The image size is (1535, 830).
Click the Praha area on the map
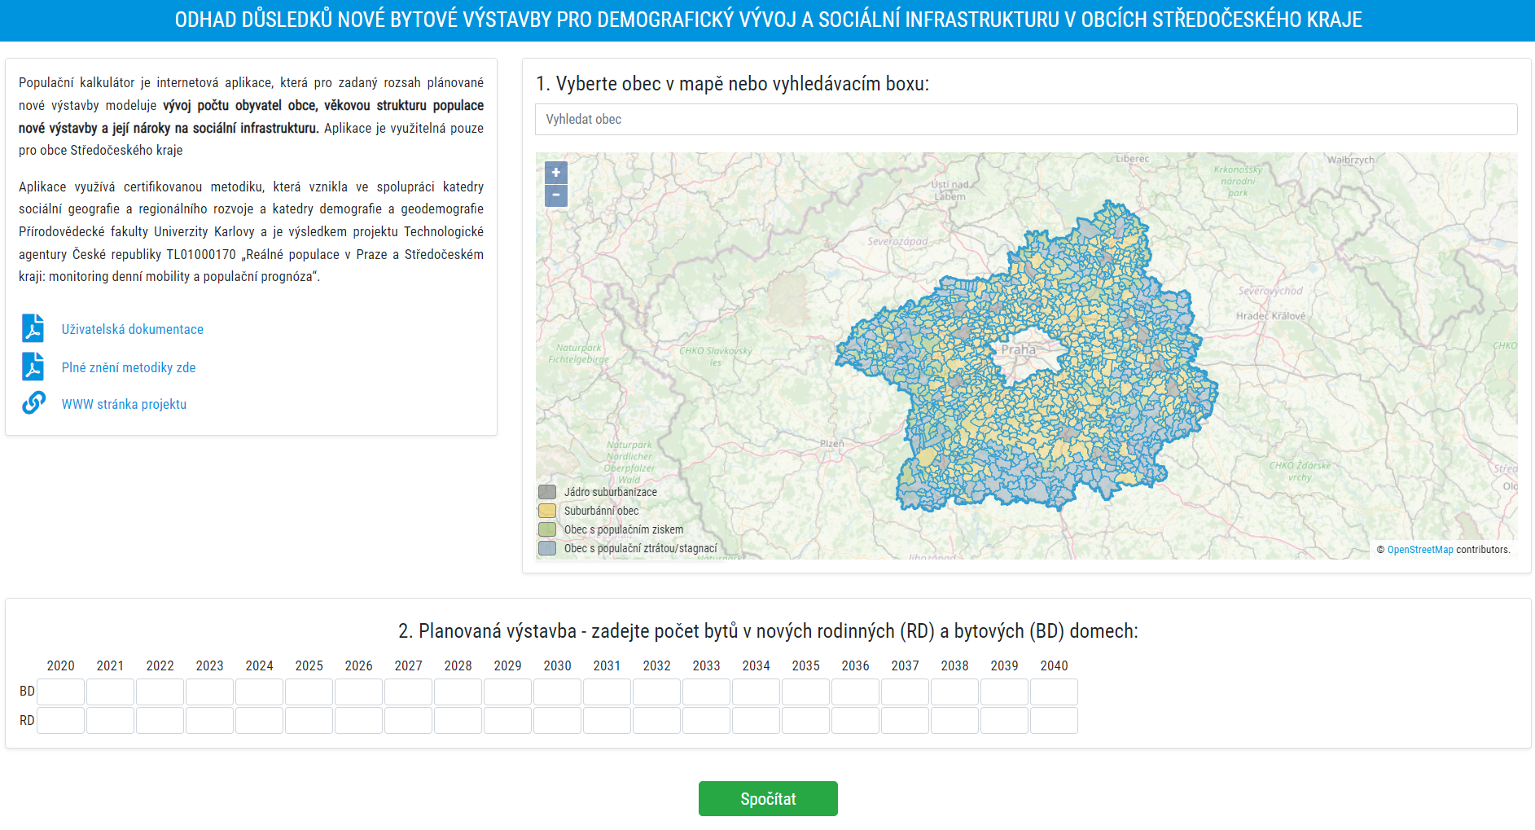click(x=1019, y=350)
